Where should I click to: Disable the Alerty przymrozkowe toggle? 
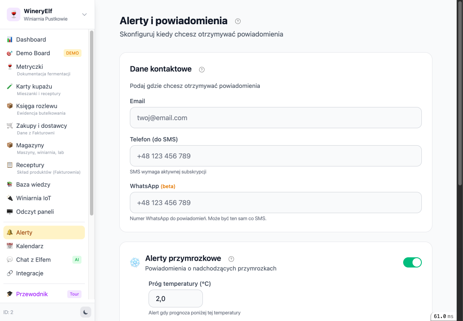412,262
